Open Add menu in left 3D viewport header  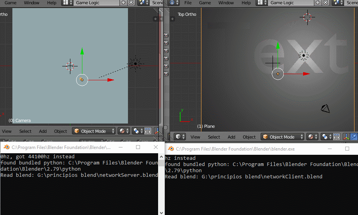click(43, 131)
